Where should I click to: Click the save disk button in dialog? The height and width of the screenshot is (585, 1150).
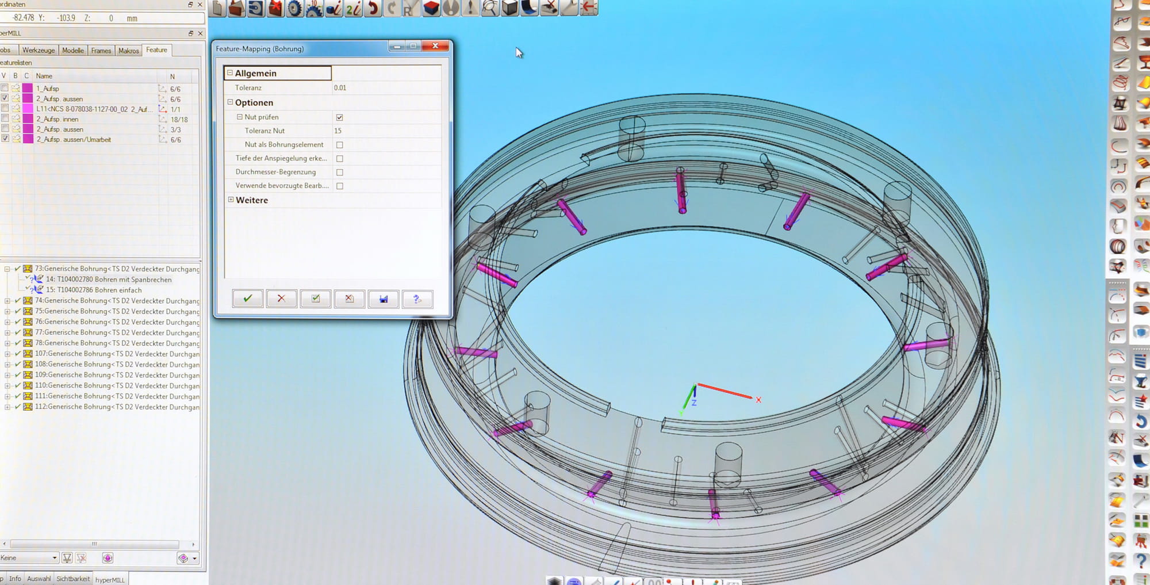coord(383,299)
